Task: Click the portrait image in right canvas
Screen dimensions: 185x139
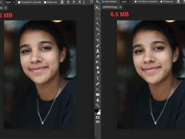Action: coord(151,75)
